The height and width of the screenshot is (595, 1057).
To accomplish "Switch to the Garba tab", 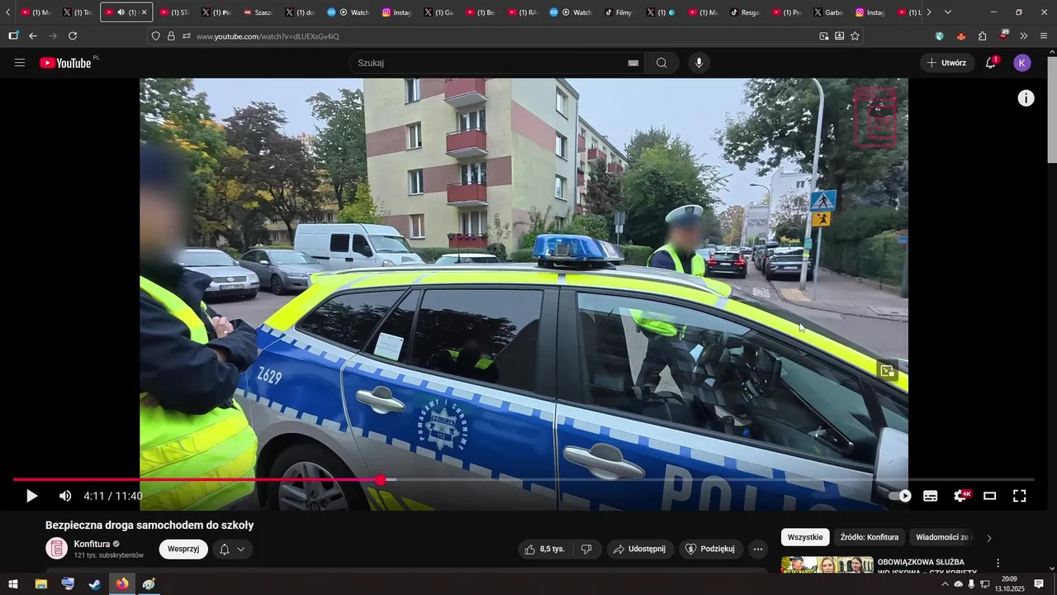I will pos(828,12).
